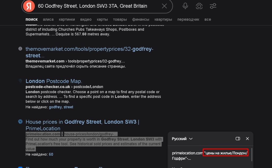Screen dimensions: 272x168
Task: Switch to the карты tab
Action: click(102, 19)
